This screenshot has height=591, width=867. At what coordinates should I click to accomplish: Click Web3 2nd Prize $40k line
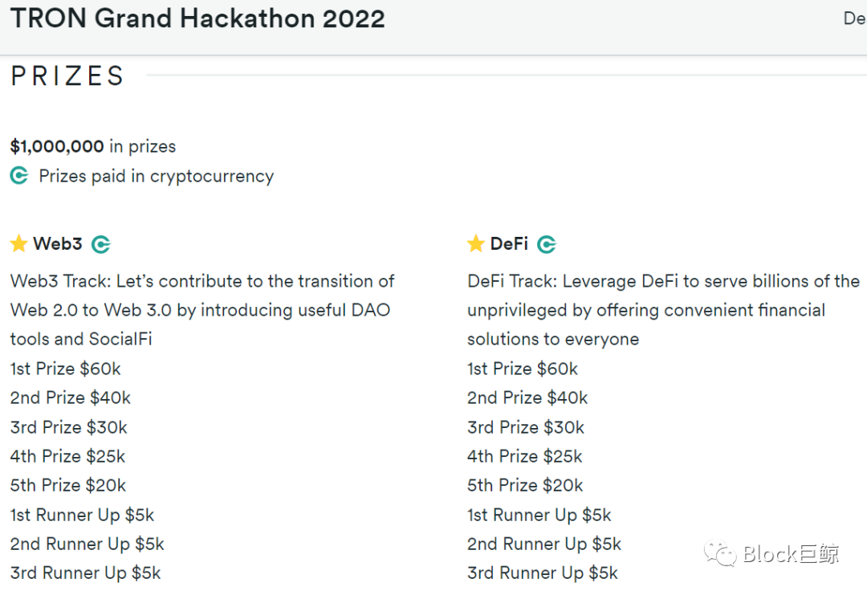point(70,398)
